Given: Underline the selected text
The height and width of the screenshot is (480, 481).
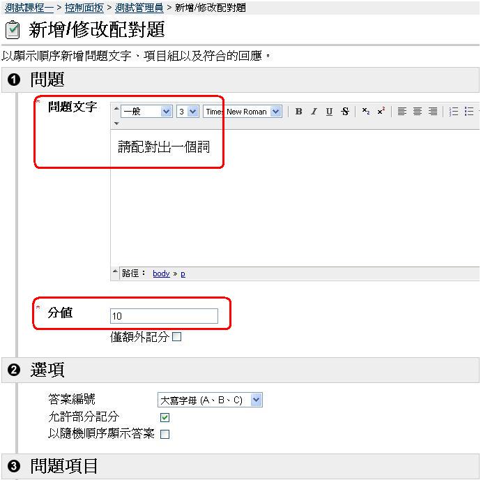Looking at the screenshot, I should [x=329, y=112].
